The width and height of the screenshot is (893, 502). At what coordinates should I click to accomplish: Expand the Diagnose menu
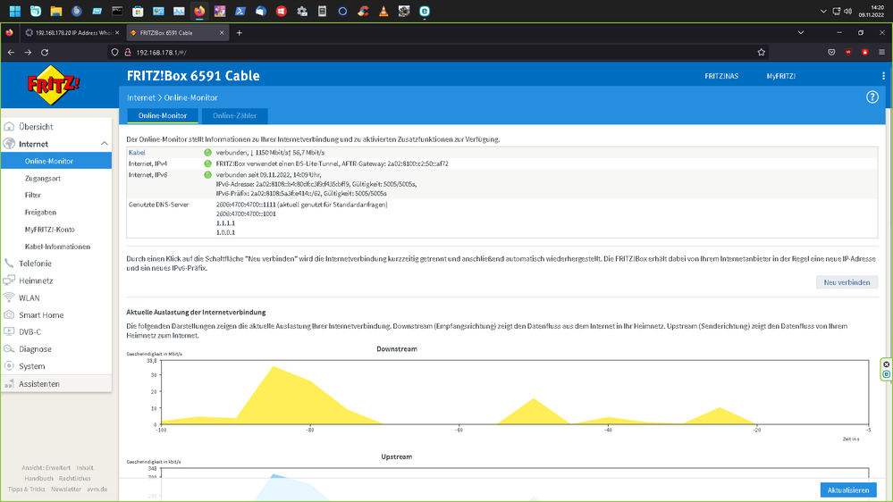(36, 349)
